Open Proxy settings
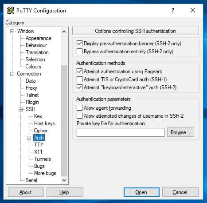 (x=31, y=88)
